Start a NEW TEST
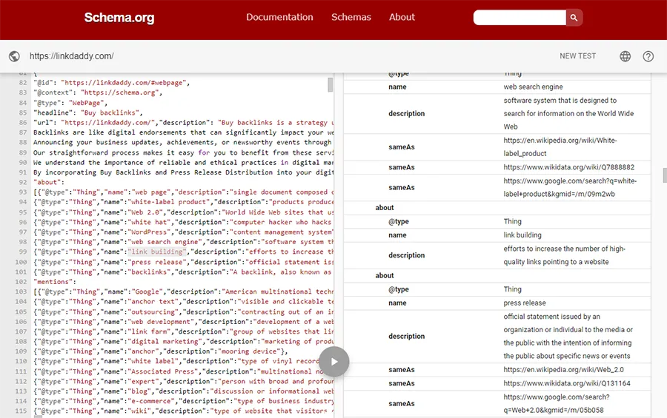 point(577,56)
